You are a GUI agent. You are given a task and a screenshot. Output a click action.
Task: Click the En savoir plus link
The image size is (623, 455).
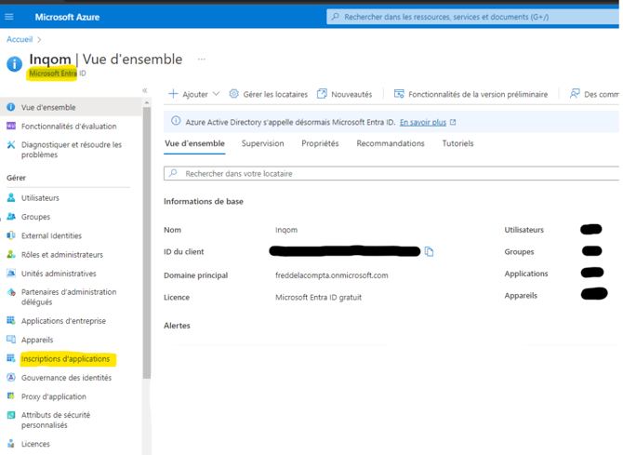click(x=423, y=122)
